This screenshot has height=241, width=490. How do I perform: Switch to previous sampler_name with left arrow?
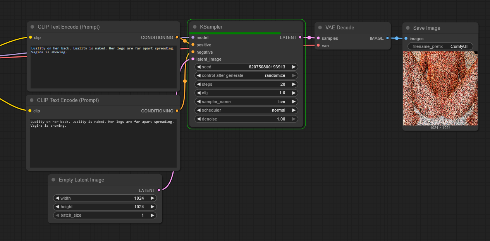pyautogui.click(x=199, y=102)
